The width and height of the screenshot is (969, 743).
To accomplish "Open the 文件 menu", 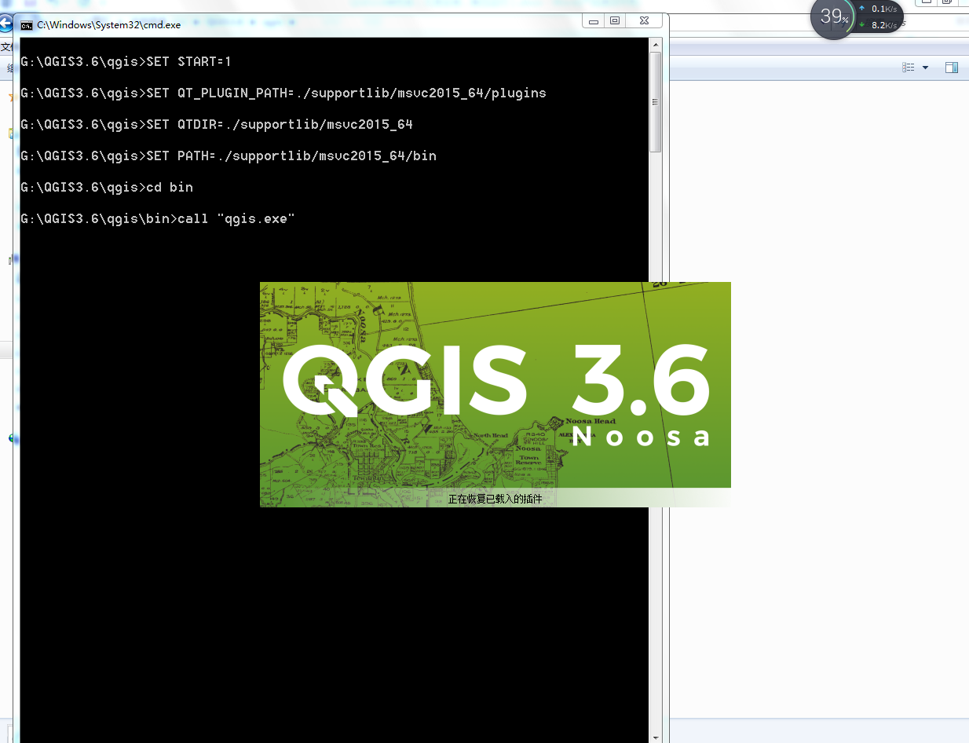I will click(7, 46).
